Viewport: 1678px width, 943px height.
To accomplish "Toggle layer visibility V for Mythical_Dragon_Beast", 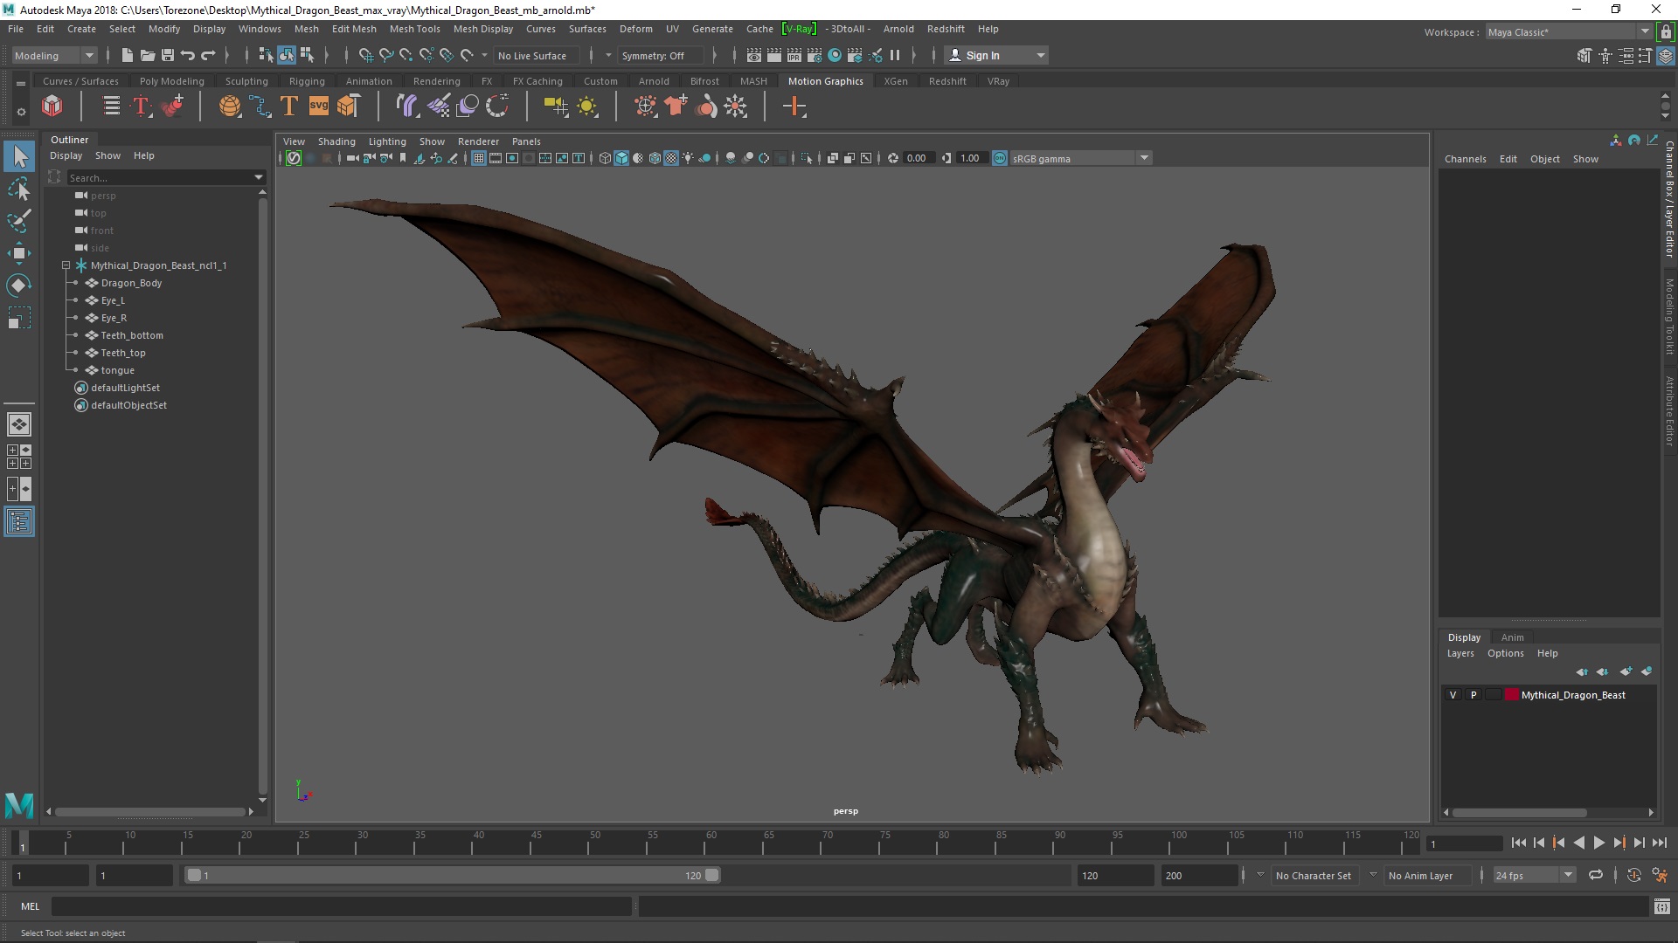I will tap(1453, 695).
